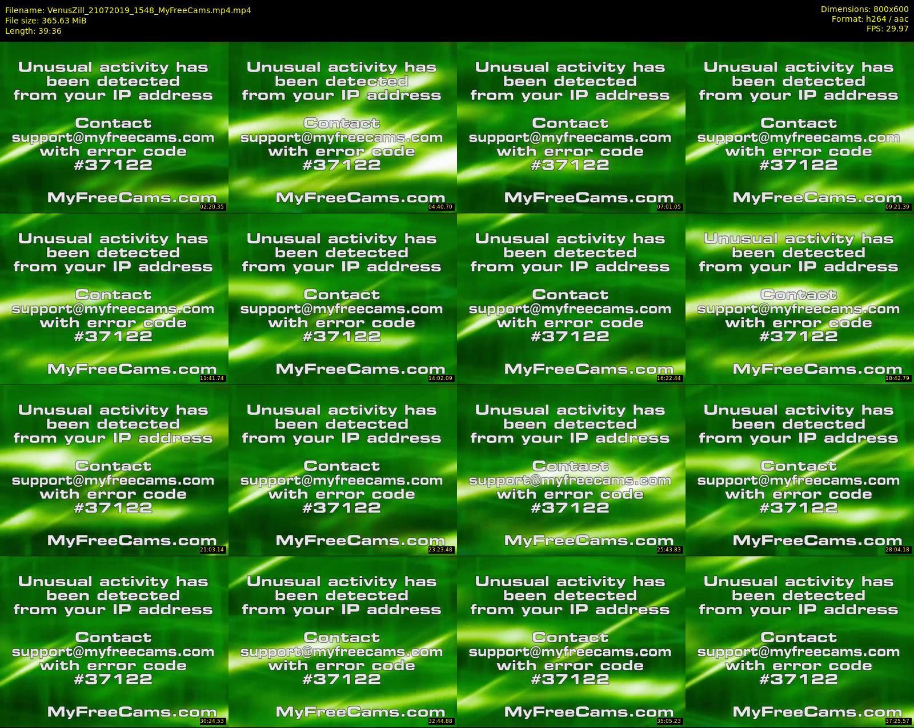Click the thumbnail marked 25:43.83
The width and height of the screenshot is (914, 728).
point(571,470)
